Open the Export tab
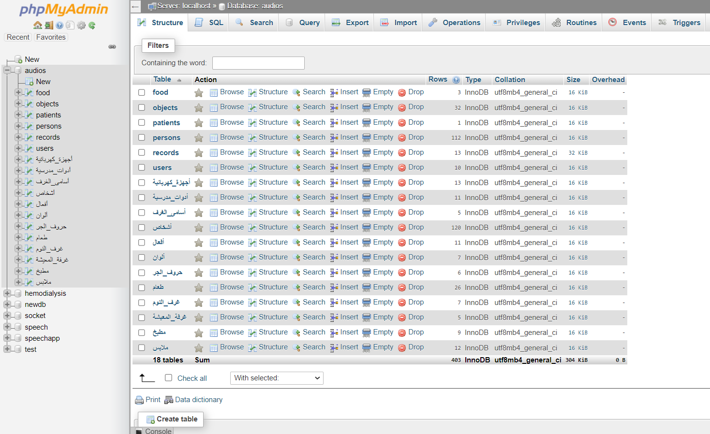The height and width of the screenshot is (434, 710). coord(350,23)
